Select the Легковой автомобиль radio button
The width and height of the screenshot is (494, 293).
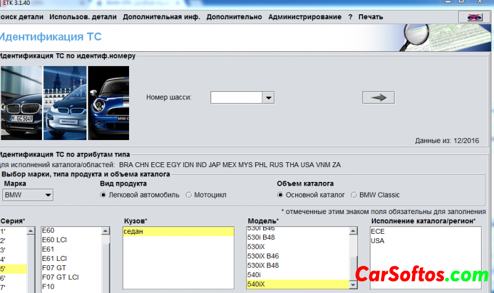[104, 195]
